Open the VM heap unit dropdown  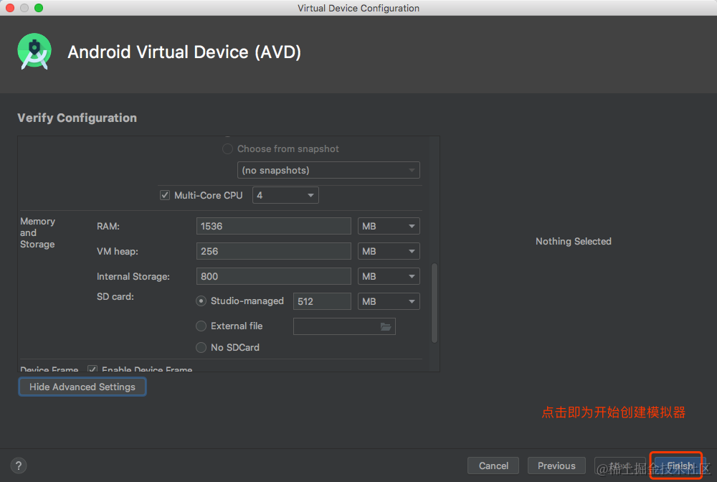click(389, 251)
